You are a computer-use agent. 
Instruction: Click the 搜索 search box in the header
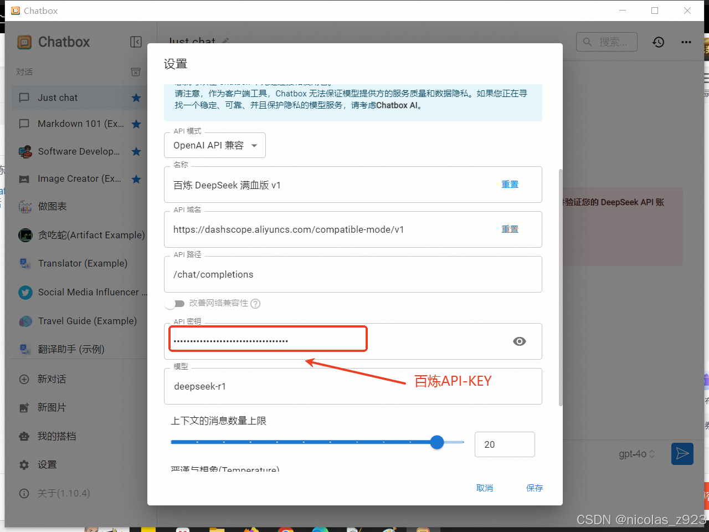pos(607,42)
